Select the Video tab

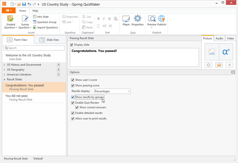pyautogui.click(x=230, y=38)
